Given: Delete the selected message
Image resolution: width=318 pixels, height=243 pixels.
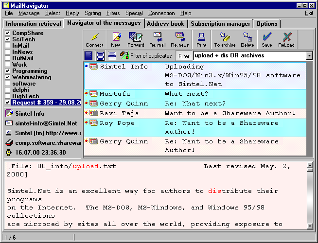Looking at the screenshot, I should pyautogui.click(x=247, y=39).
